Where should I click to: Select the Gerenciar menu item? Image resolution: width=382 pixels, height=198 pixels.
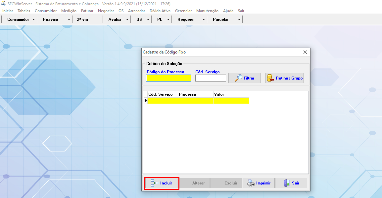183,11
